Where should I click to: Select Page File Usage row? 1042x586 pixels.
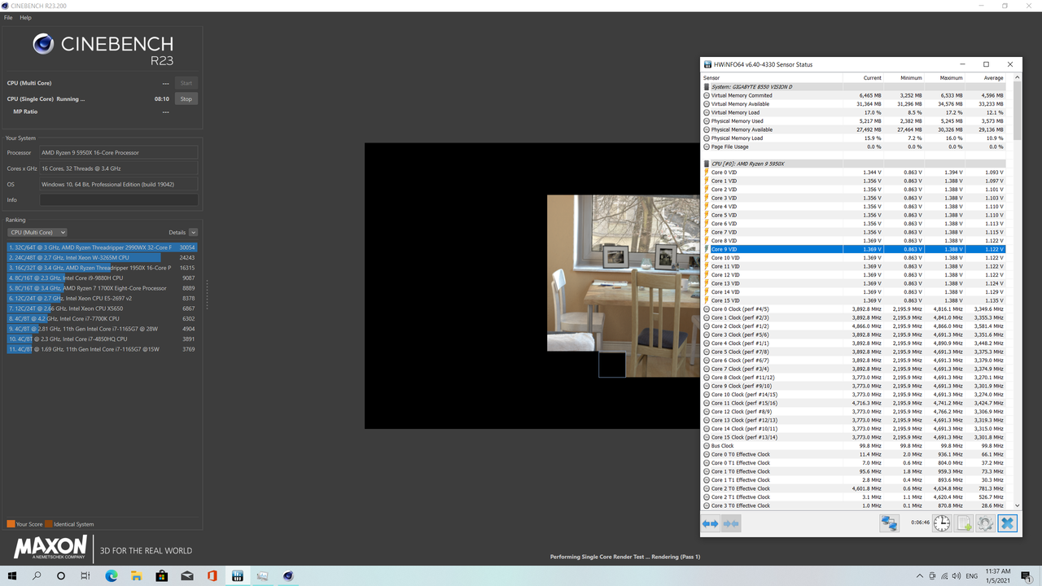coord(854,146)
